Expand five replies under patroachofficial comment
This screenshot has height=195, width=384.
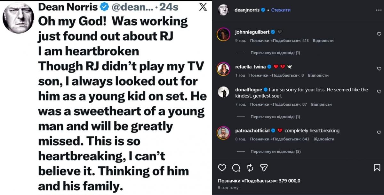tap(276, 152)
